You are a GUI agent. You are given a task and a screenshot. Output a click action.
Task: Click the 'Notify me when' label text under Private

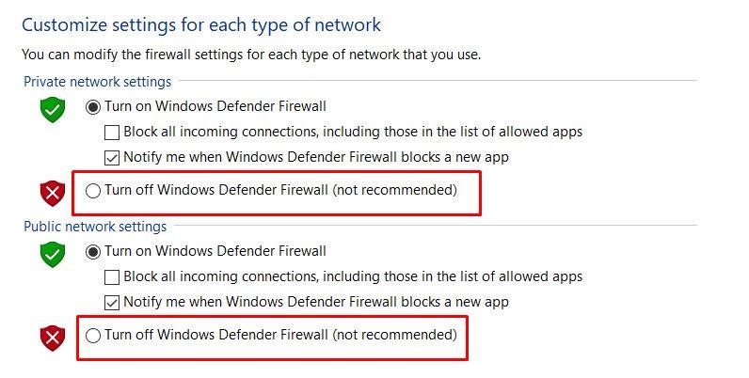[x=315, y=158]
